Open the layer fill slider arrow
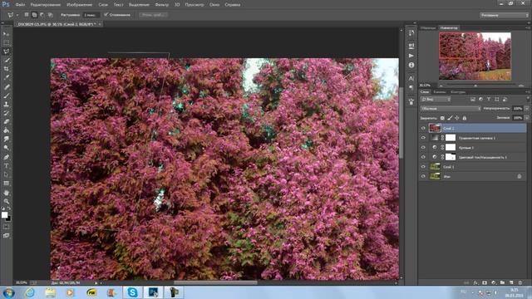 point(526,118)
